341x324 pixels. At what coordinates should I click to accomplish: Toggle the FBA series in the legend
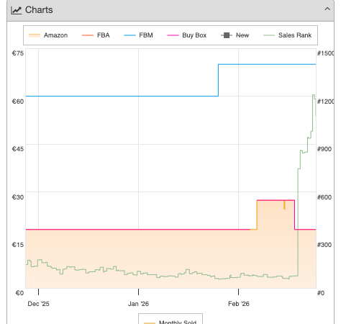pyautogui.click(x=96, y=35)
